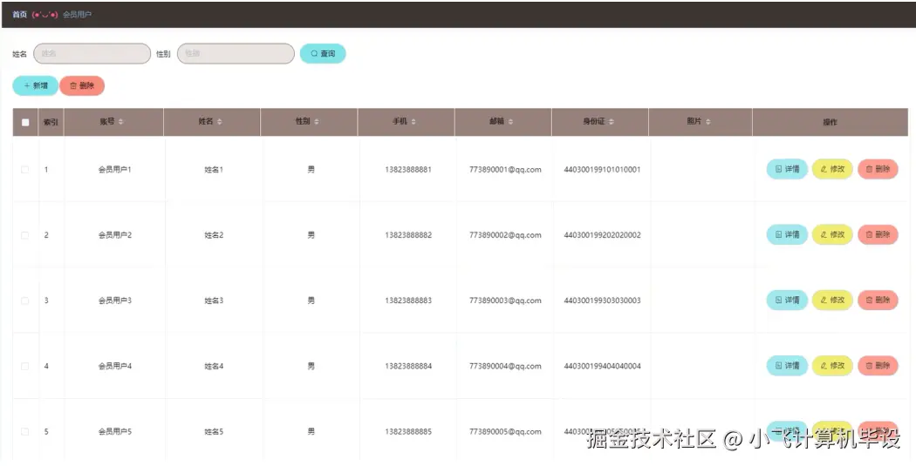Select the account cell 会员用户1
This screenshot has width=916, height=466.
(x=115, y=170)
